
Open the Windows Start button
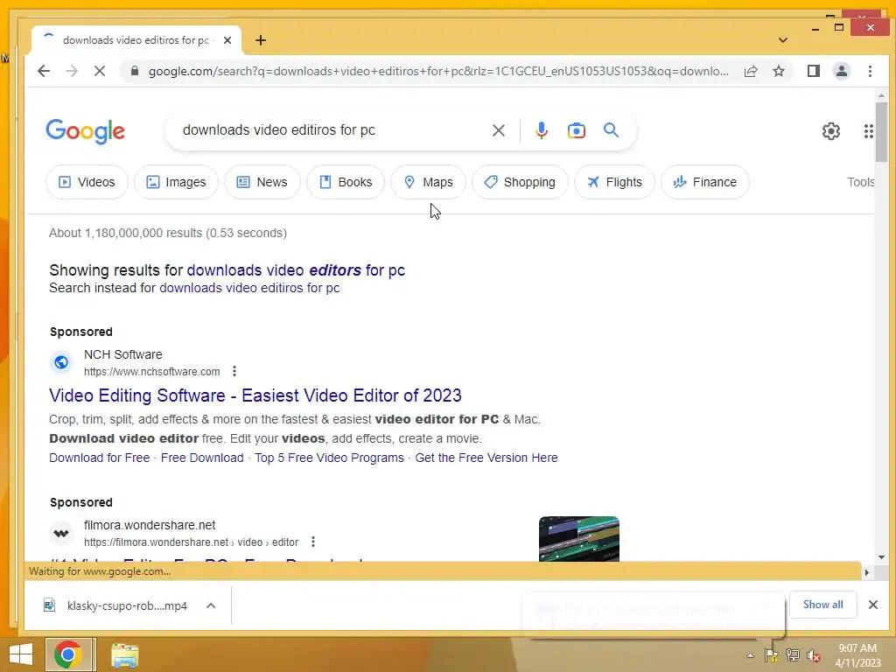(21, 654)
